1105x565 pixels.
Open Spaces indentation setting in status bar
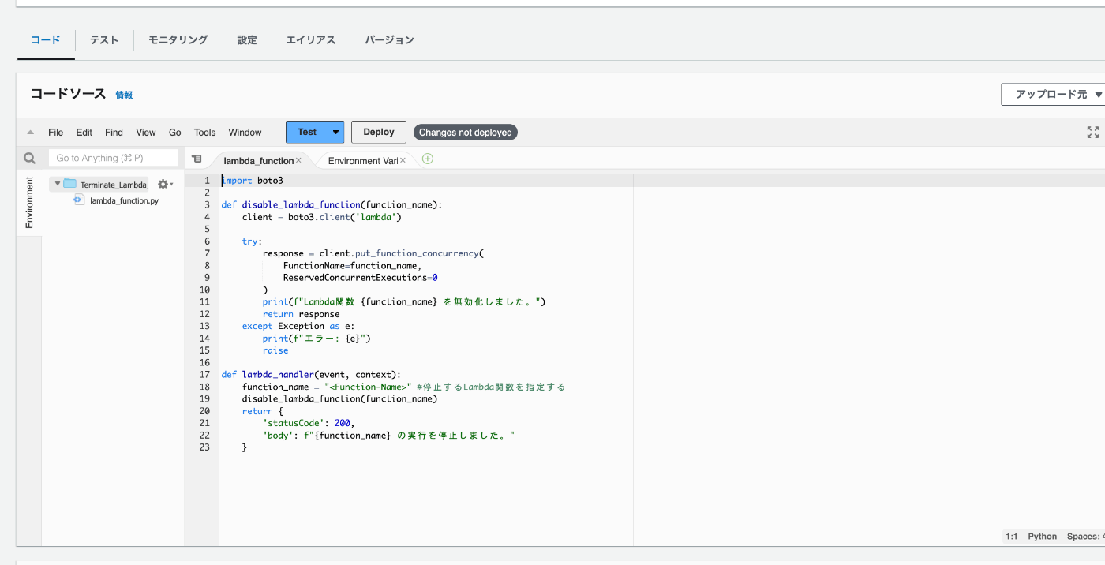pyautogui.click(x=1086, y=537)
